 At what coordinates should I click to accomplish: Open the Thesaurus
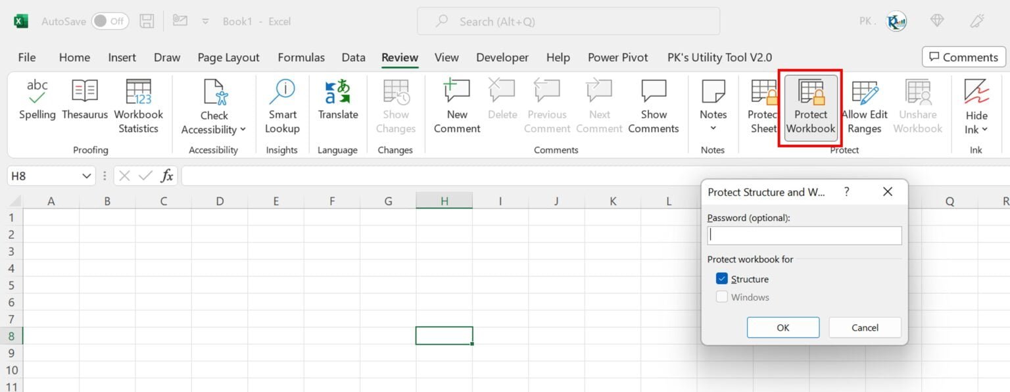coord(84,104)
